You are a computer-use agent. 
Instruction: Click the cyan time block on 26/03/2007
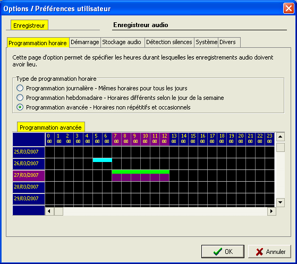coord(103,160)
